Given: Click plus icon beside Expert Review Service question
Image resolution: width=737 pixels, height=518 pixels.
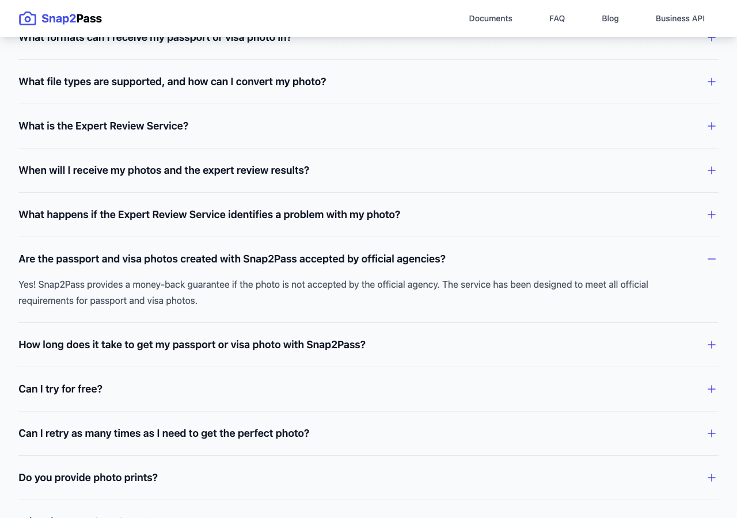Looking at the screenshot, I should (712, 126).
